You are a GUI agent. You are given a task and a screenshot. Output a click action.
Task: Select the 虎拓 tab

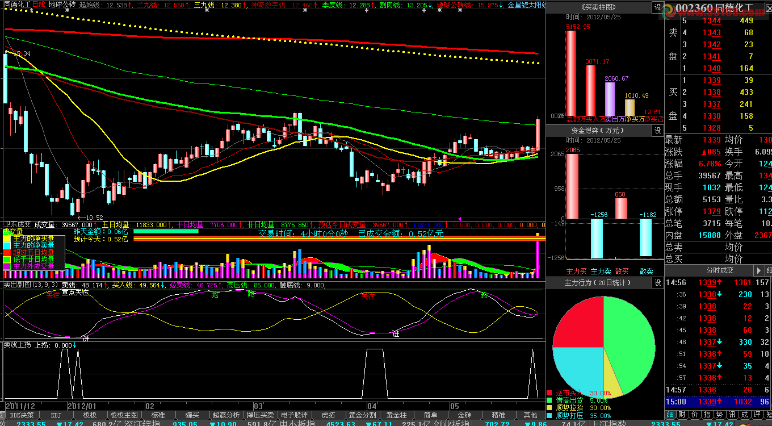328,415
